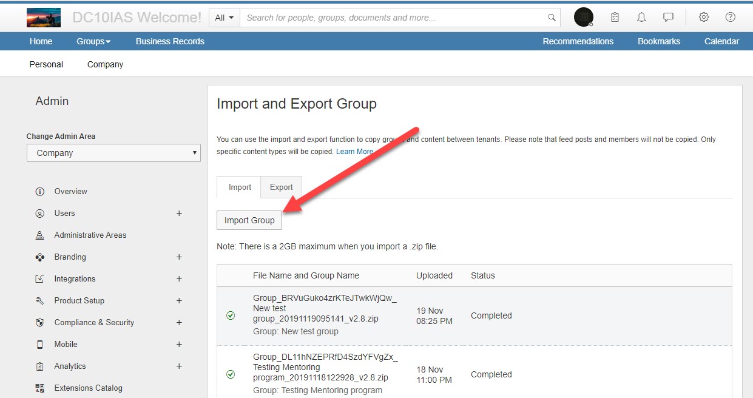Viewport: 753px width, 398px height.
Task: Click the 18 Nov 11:00 PM upload date
Action: [434, 374]
